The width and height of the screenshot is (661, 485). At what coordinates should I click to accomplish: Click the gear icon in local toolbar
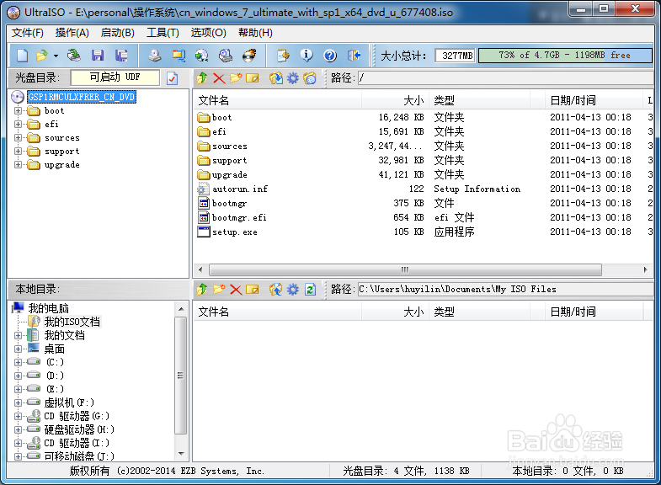click(x=292, y=290)
